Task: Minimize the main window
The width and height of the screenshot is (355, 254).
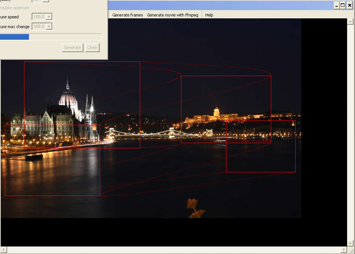Action: (x=337, y=5)
